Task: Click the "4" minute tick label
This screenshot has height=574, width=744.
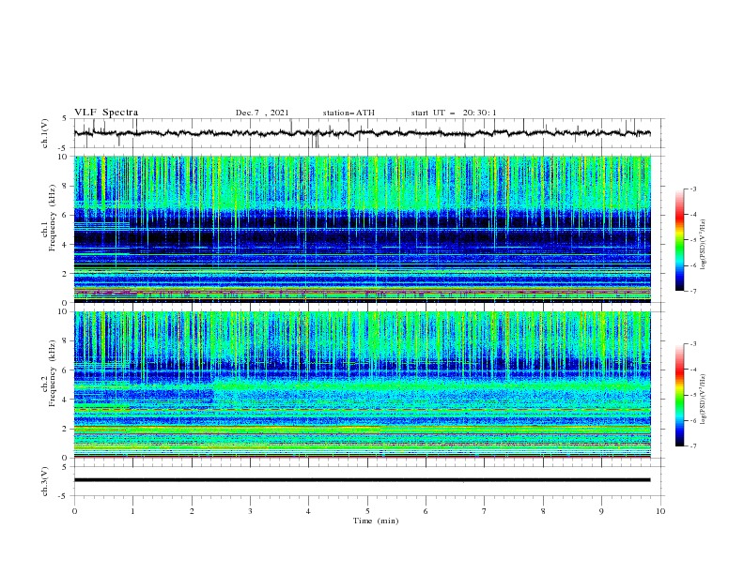Action: 308,511
